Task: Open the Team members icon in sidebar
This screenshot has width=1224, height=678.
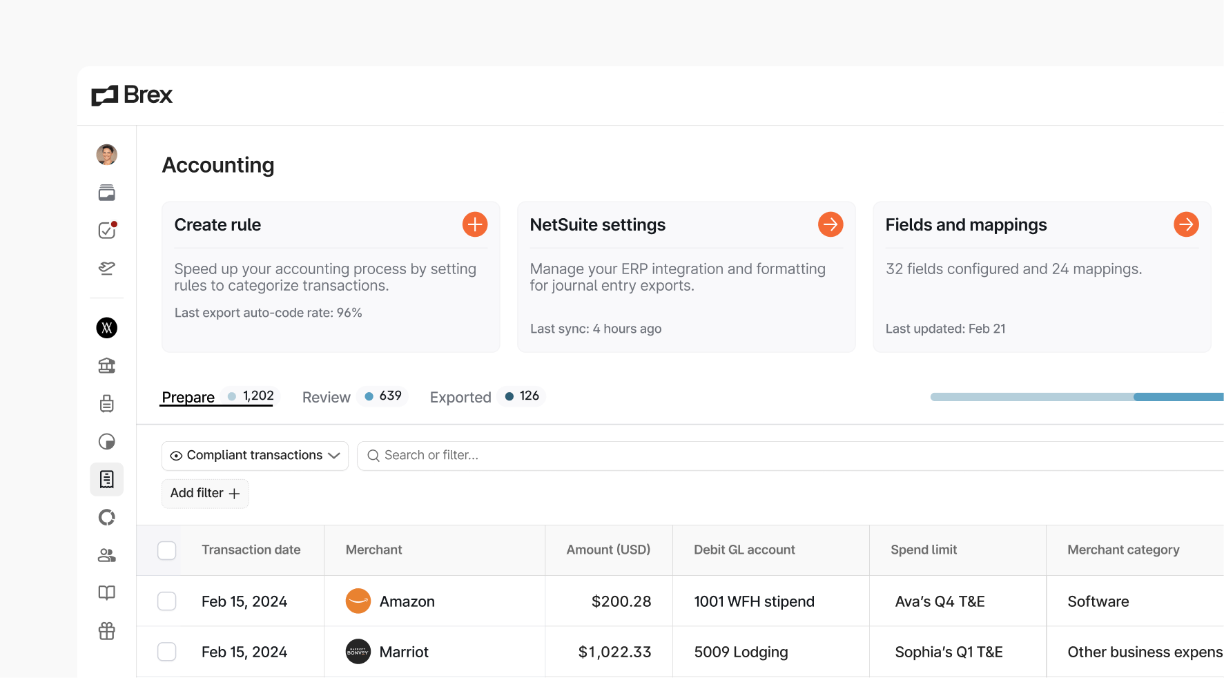Action: click(107, 555)
